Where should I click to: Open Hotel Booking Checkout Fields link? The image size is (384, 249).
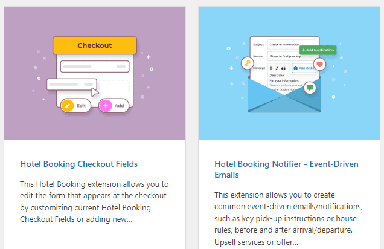tap(79, 164)
